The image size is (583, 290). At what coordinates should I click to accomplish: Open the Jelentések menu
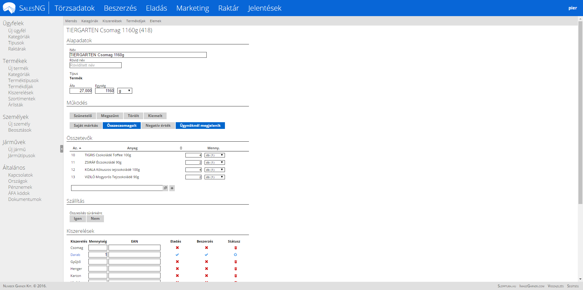(x=264, y=8)
